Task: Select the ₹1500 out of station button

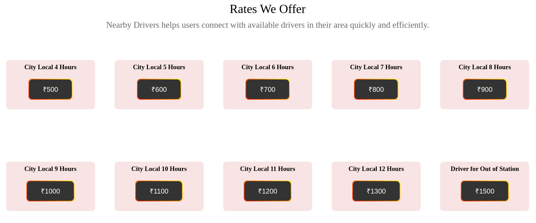Action: pyautogui.click(x=484, y=191)
